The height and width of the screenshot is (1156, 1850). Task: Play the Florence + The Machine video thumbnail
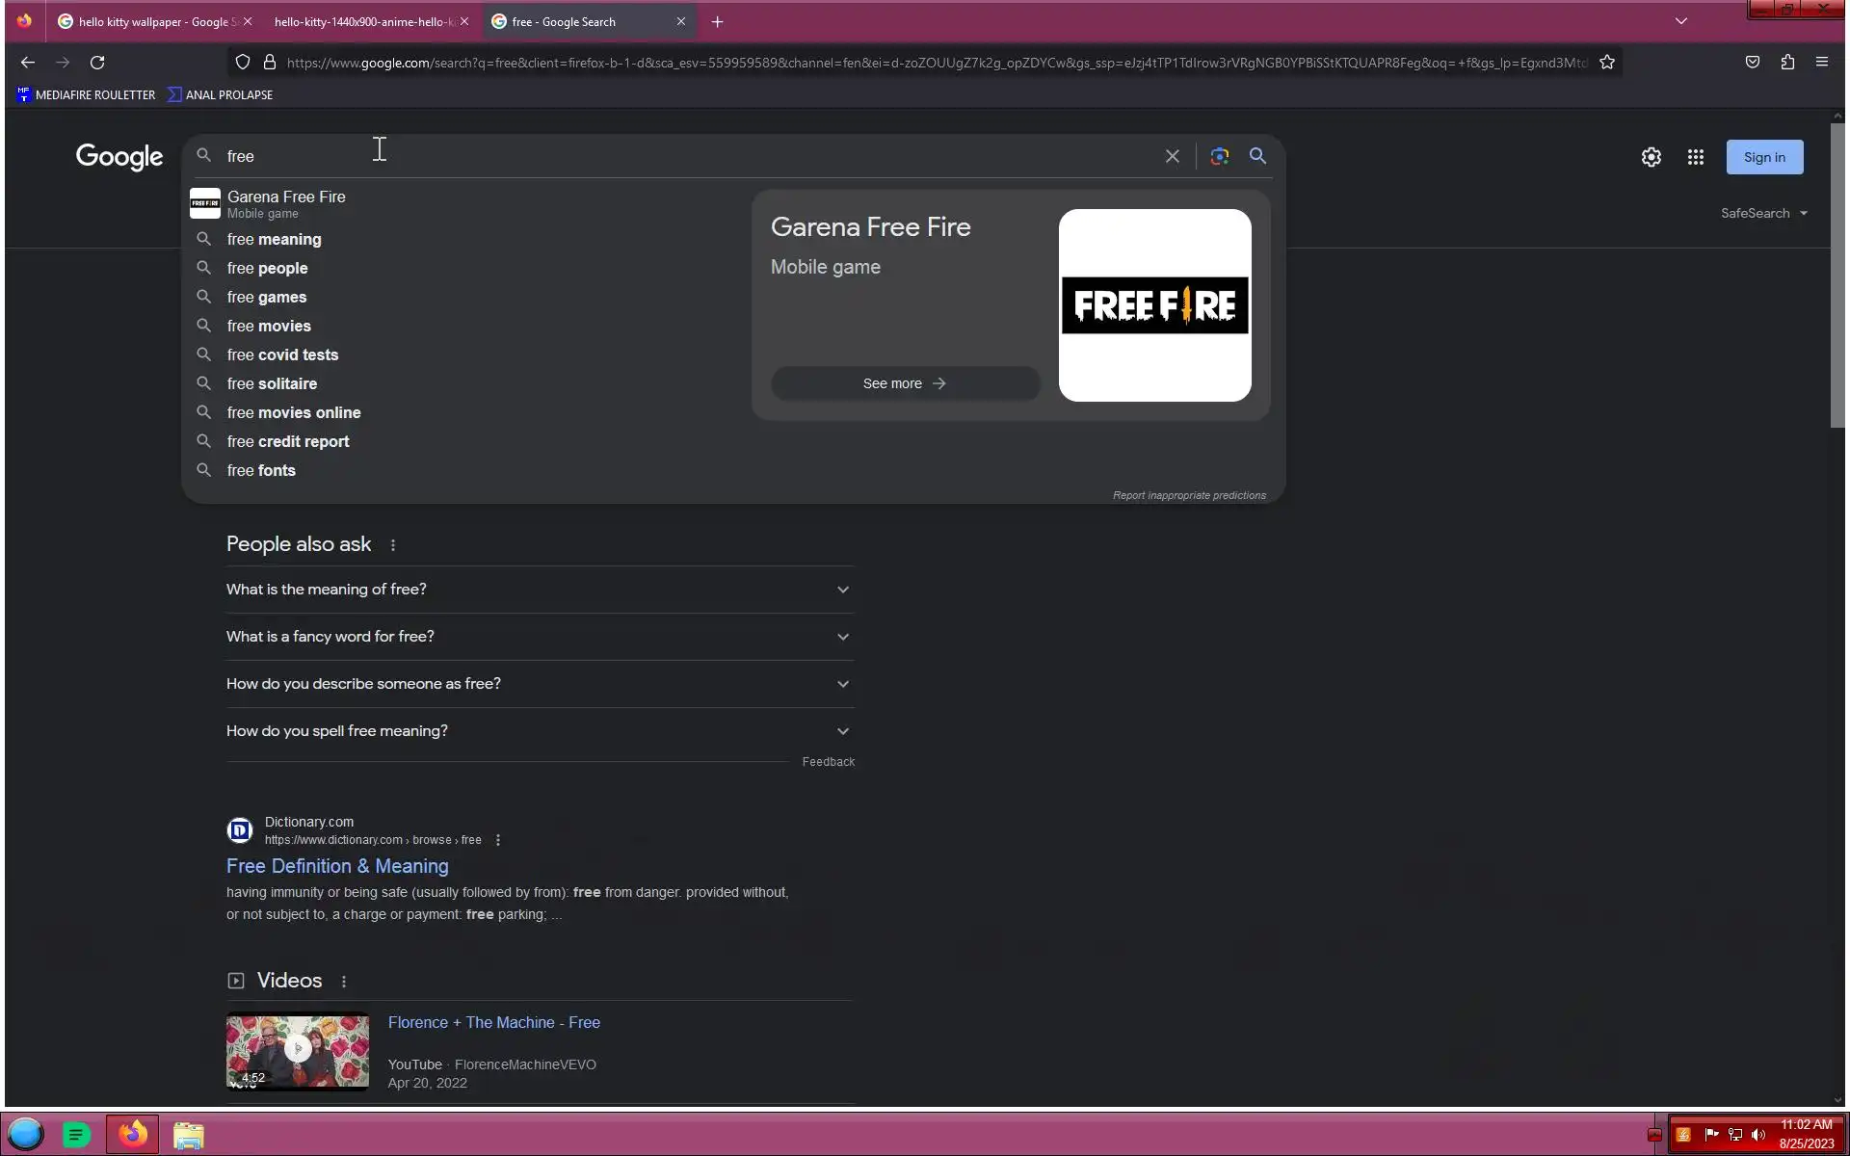[297, 1050]
